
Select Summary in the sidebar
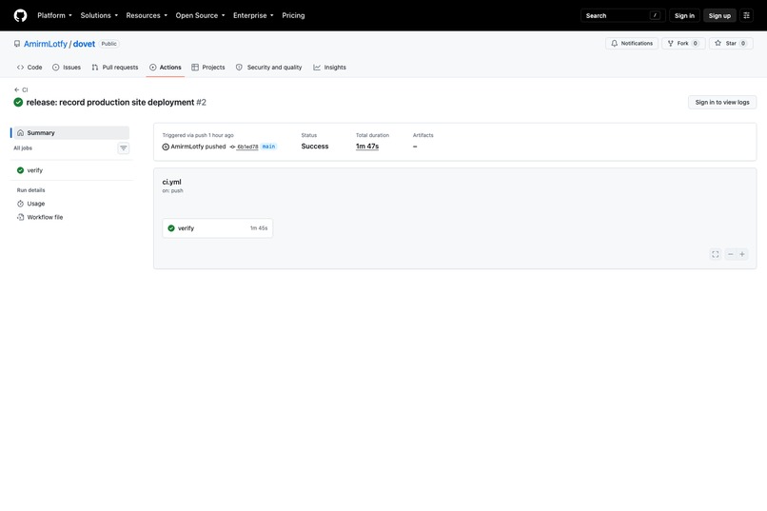tap(71, 133)
